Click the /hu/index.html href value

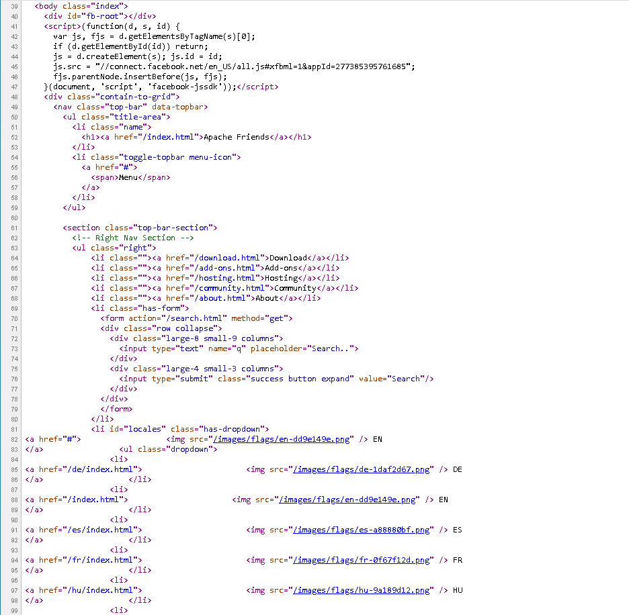[100, 590]
